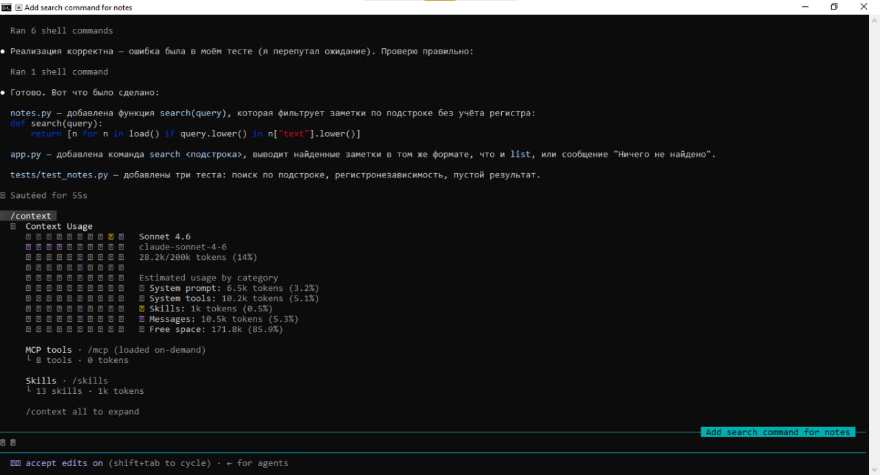Click the legend icon before "Free space"

(x=142, y=329)
